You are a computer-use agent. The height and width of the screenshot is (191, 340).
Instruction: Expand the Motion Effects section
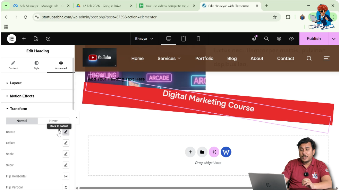pos(22,96)
